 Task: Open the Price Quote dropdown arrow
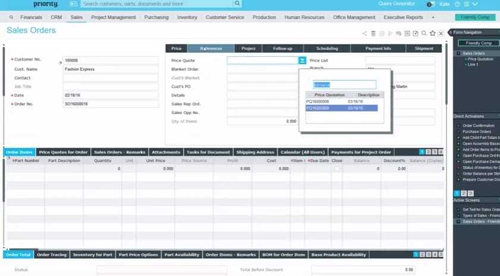[x=303, y=61]
